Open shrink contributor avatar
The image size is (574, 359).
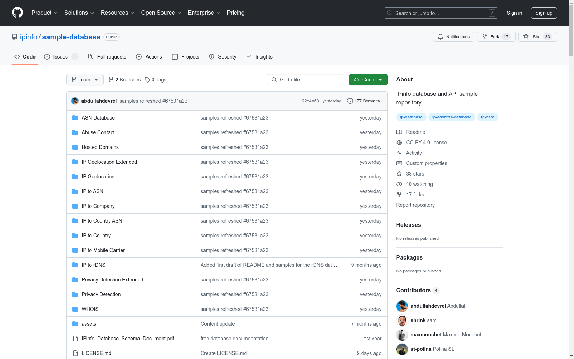[402, 320]
